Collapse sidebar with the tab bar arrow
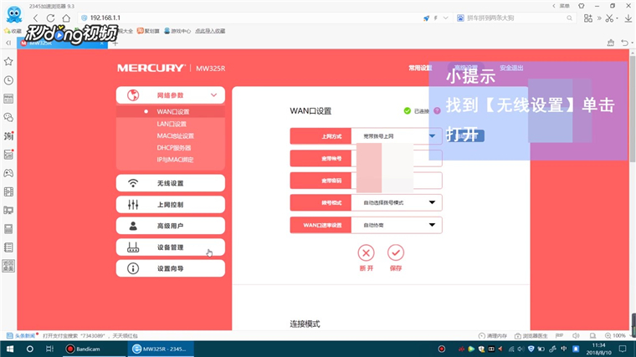 (x=8, y=43)
